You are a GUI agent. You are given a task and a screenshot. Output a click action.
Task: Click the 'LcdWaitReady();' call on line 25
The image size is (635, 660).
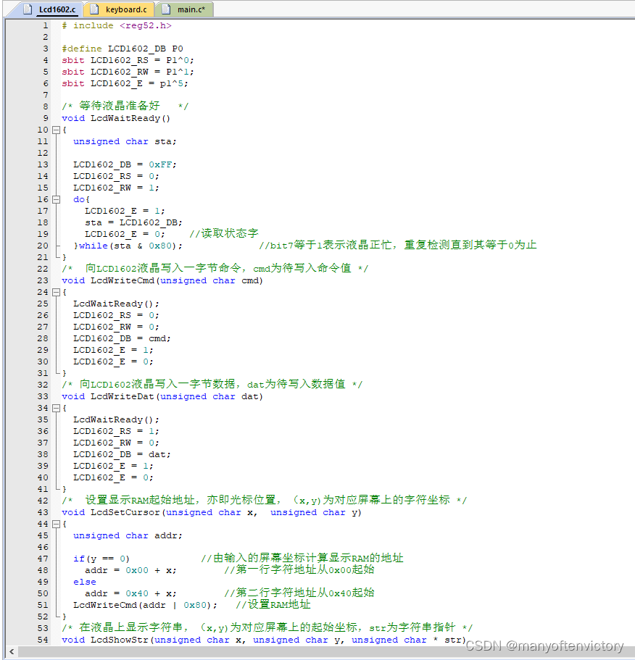116,304
